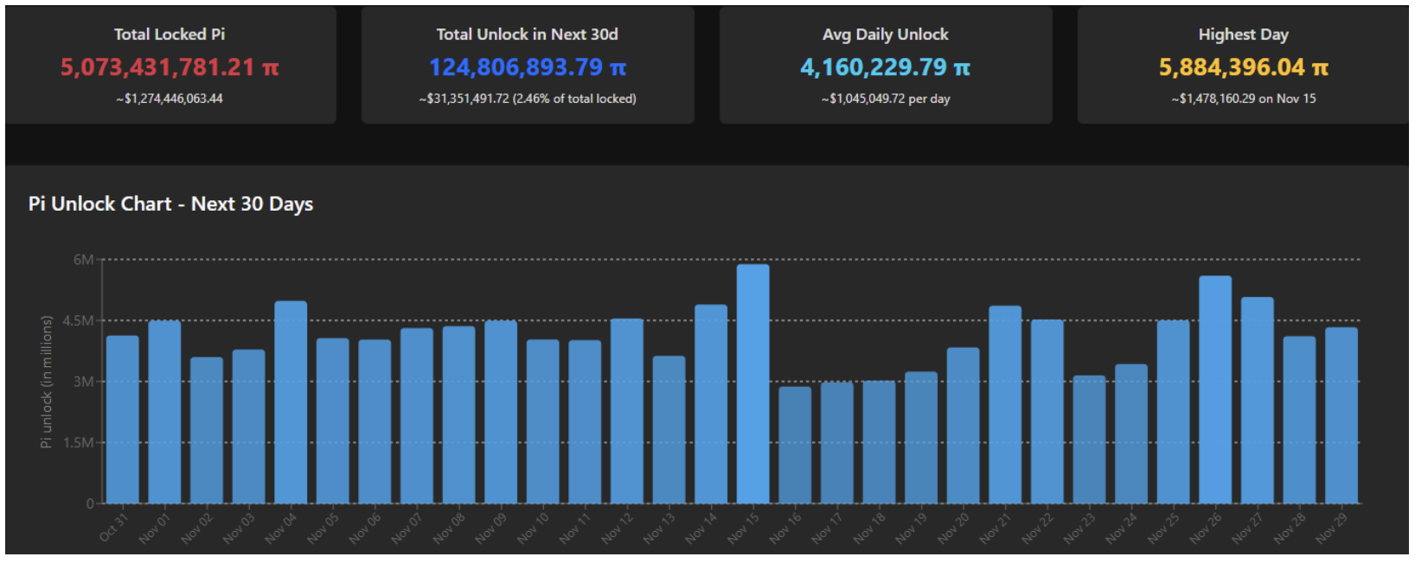The width and height of the screenshot is (1415, 563).
Task: Select the Nov 27 bar
Action: (1257, 401)
